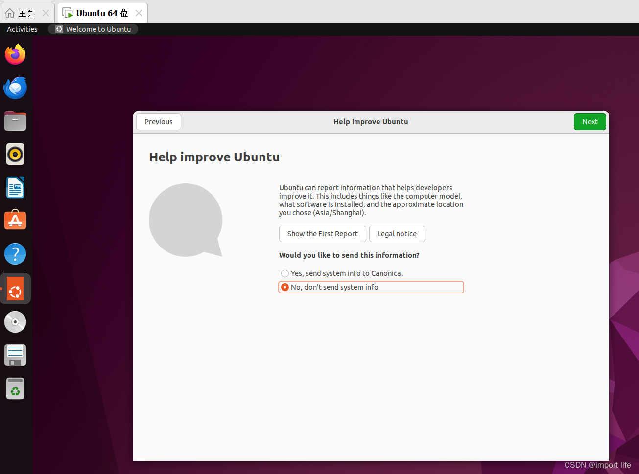The width and height of the screenshot is (639, 474).
Task: Open the mounted CD disc in the dock
Action: click(15, 322)
